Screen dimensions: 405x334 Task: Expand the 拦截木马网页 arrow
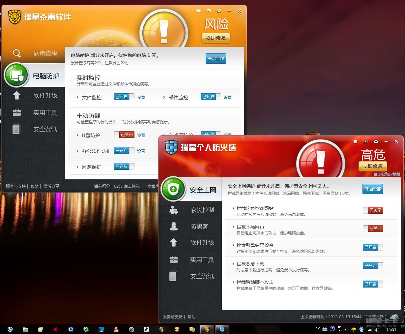tap(233, 227)
